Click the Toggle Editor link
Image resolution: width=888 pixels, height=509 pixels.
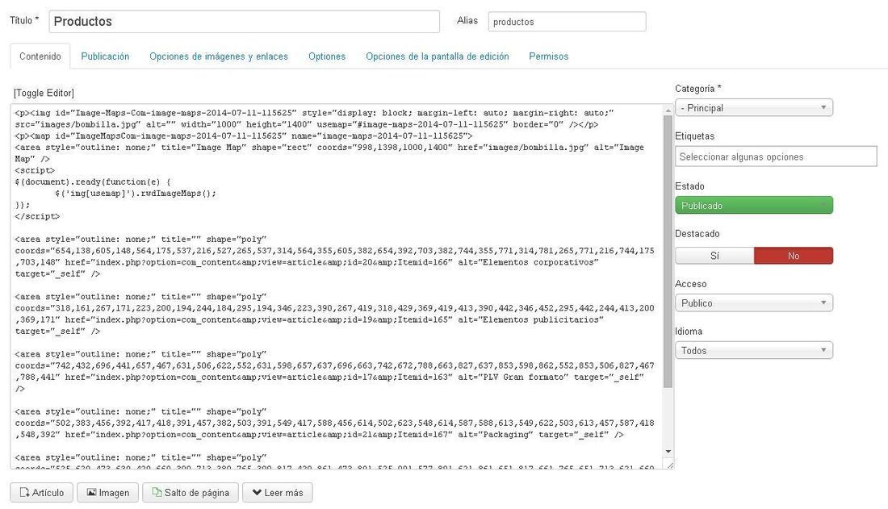click(x=44, y=93)
